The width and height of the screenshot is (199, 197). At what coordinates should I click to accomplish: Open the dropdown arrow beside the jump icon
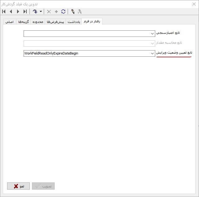tap(41, 12)
